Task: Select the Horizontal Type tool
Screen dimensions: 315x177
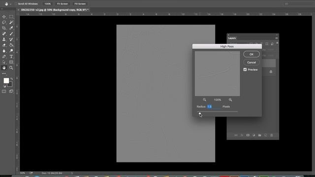Action: tap(11, 57)
